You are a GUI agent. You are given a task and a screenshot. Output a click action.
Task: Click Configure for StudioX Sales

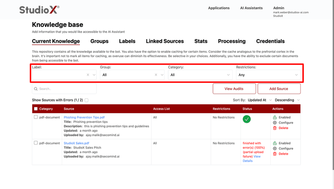tap(286, 148)
